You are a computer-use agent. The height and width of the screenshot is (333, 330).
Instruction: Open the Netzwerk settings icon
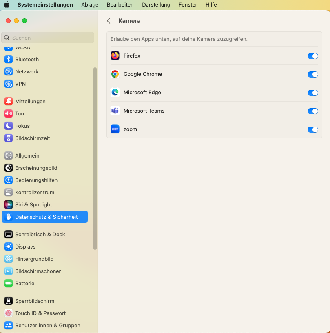pos(9,71)
